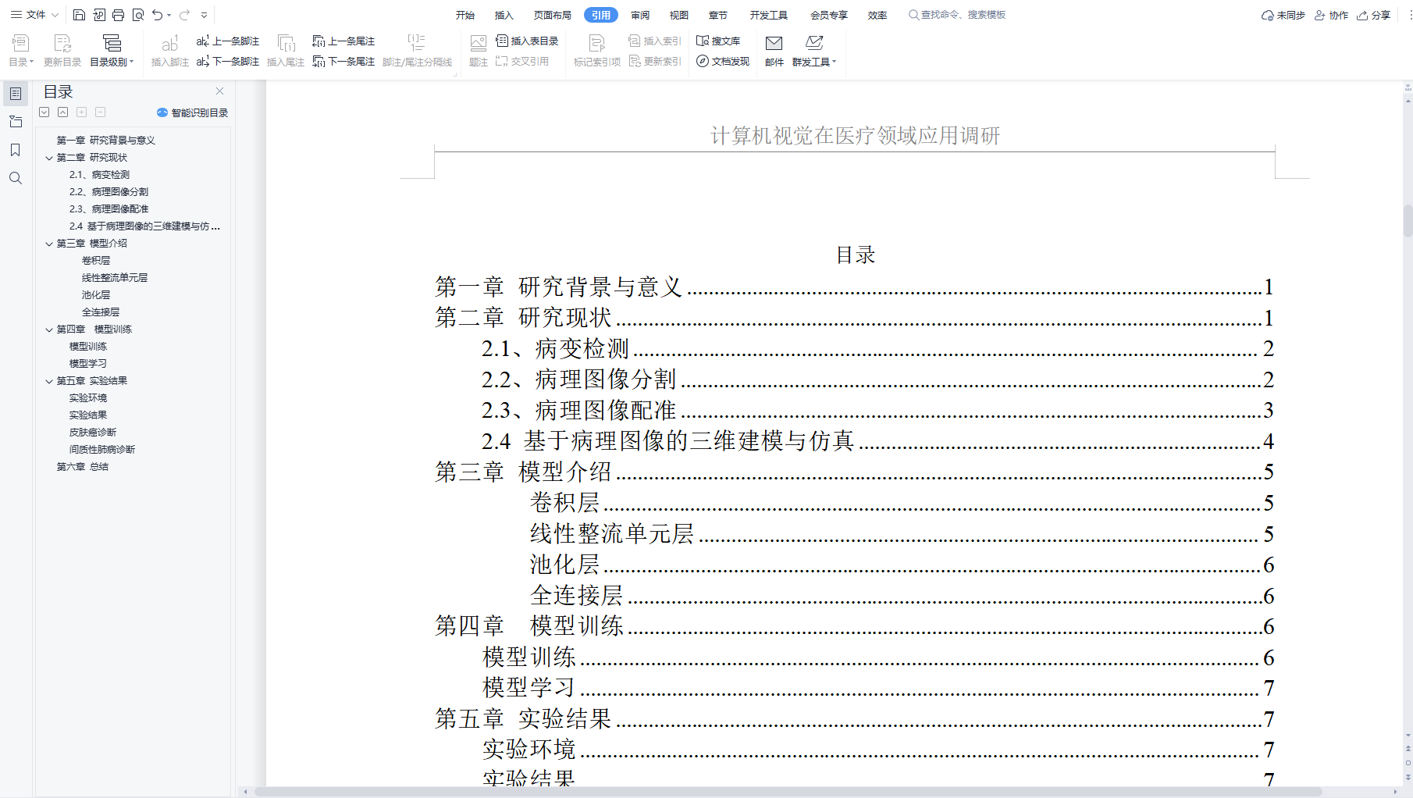
Task: Select 2.2、病理图像分割 in navigation pane
Action: click(x=109, y=192)
